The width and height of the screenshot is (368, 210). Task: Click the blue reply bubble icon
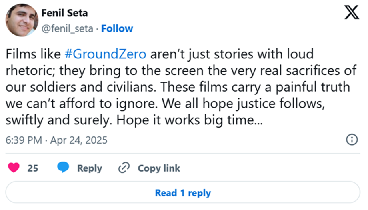click(x=63, y=168)
